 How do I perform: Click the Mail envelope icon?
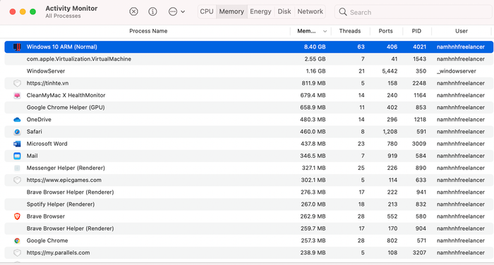17,156
